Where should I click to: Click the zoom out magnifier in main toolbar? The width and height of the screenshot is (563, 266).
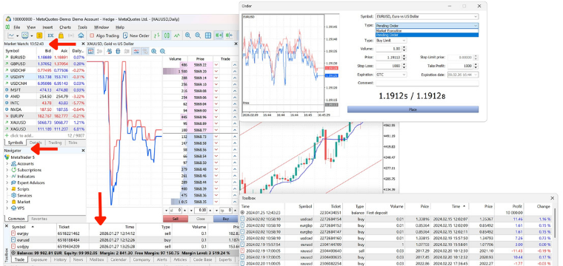[198, 35]
